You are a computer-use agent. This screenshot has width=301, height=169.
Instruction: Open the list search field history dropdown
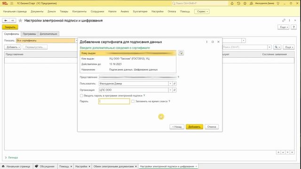click(x=269, y=47)
